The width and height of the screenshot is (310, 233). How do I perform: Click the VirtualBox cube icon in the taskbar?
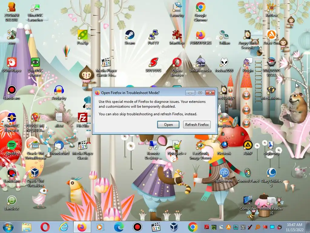[x=174, y=227]
